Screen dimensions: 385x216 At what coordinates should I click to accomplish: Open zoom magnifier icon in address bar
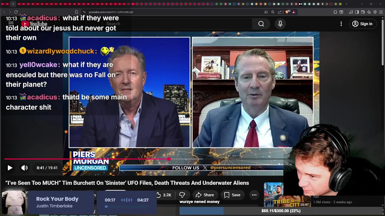pos(273,12)
